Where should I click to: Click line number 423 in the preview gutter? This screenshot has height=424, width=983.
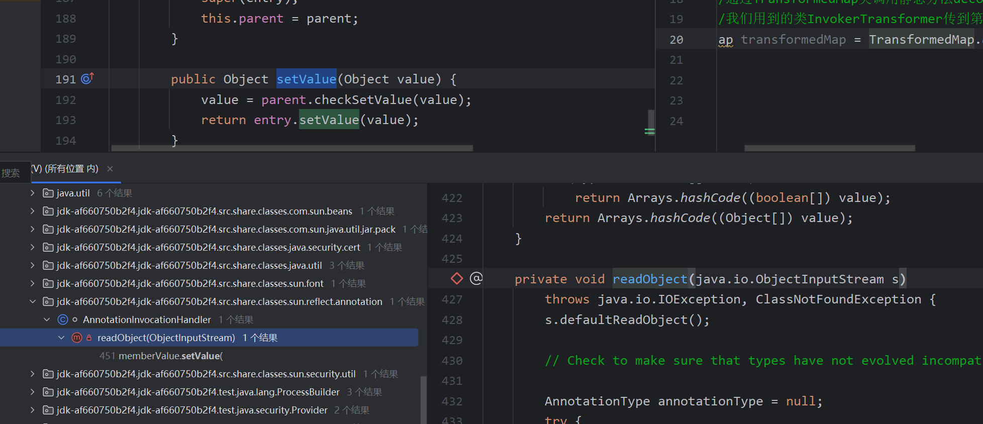452,218
